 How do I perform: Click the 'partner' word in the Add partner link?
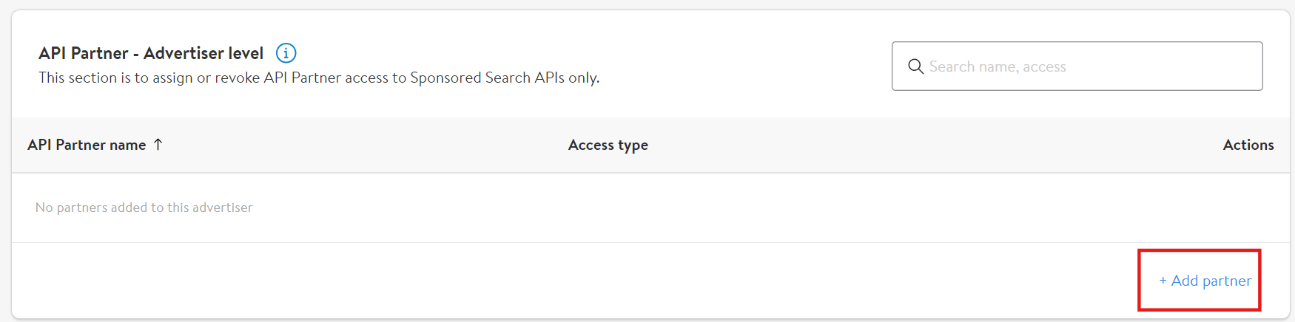click(1226, 281)
